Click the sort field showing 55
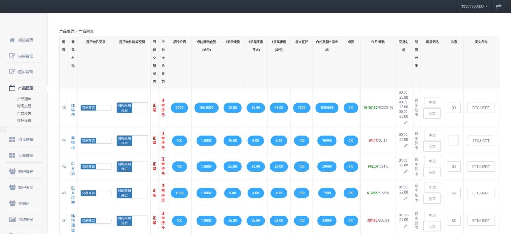This screenshot has width=511, height=234. pyautogui.click(x=454, y=193)
